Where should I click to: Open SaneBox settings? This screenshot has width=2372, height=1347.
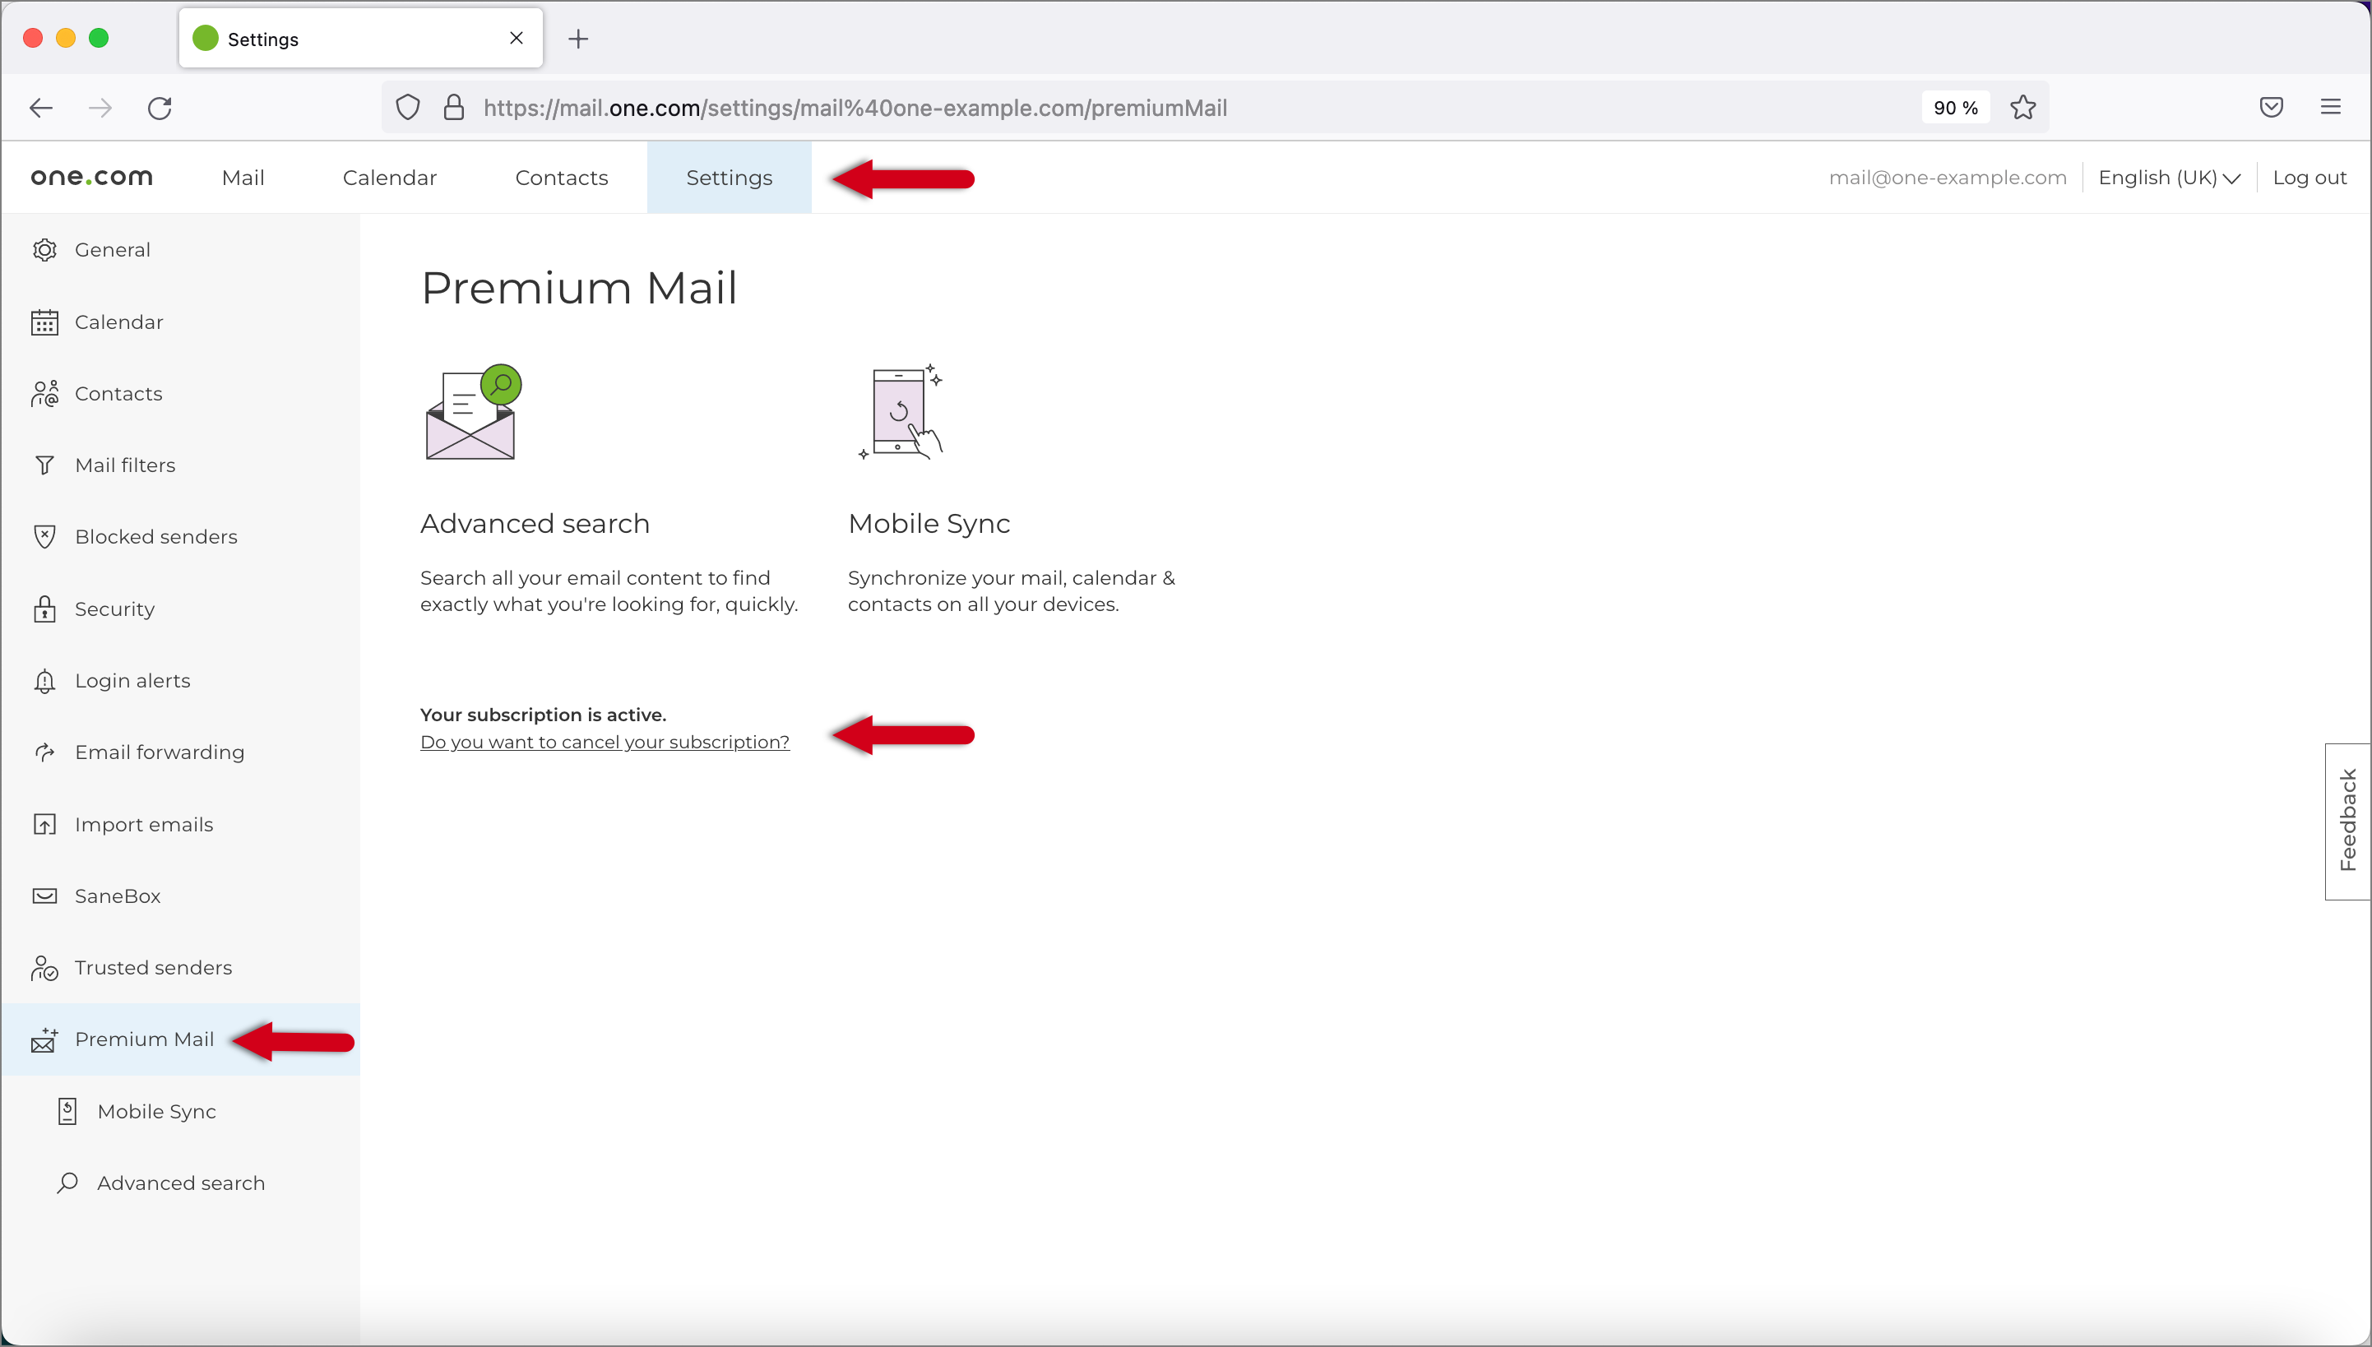click(x=180, y=896)
